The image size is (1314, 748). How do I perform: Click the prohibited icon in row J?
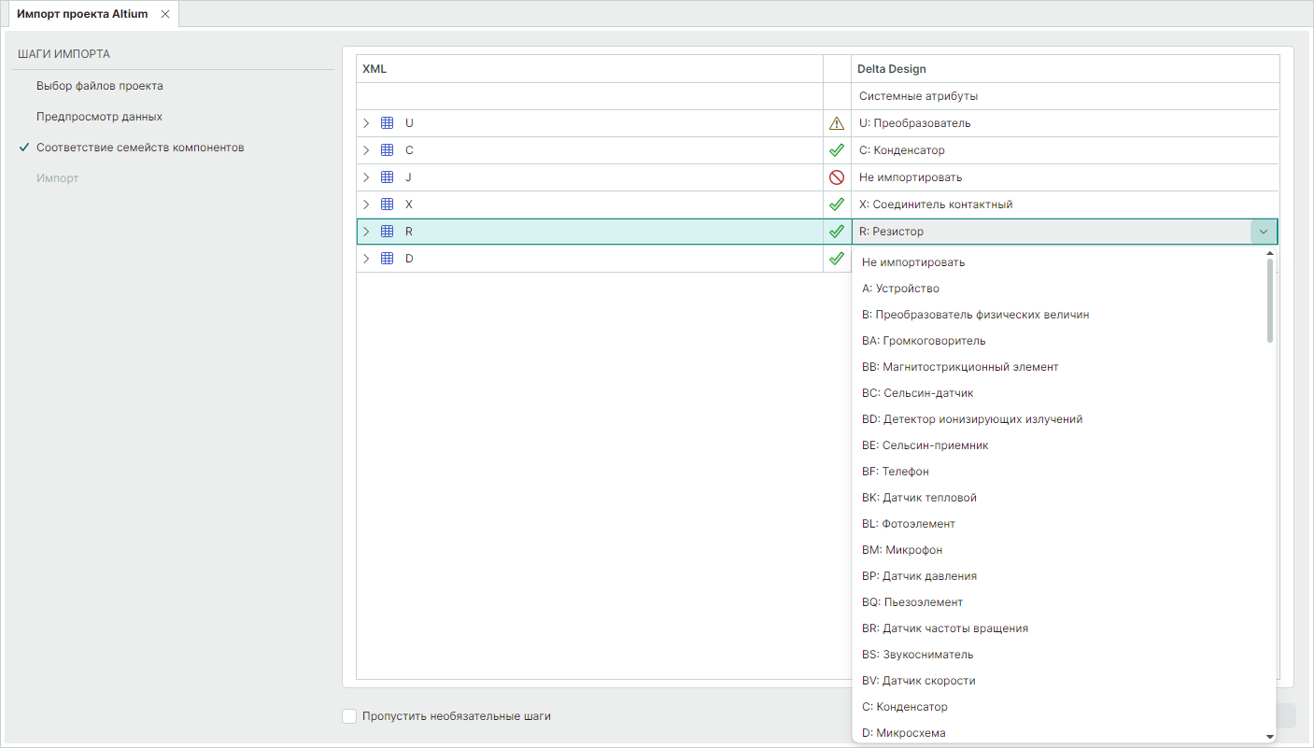(x=837, y=177)
